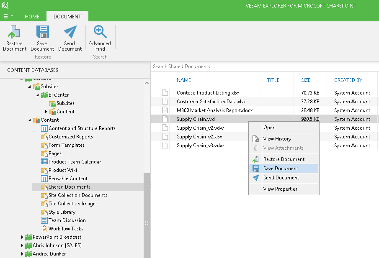
Task: Collapse the BI Center tree node
Action: [37, 95]
